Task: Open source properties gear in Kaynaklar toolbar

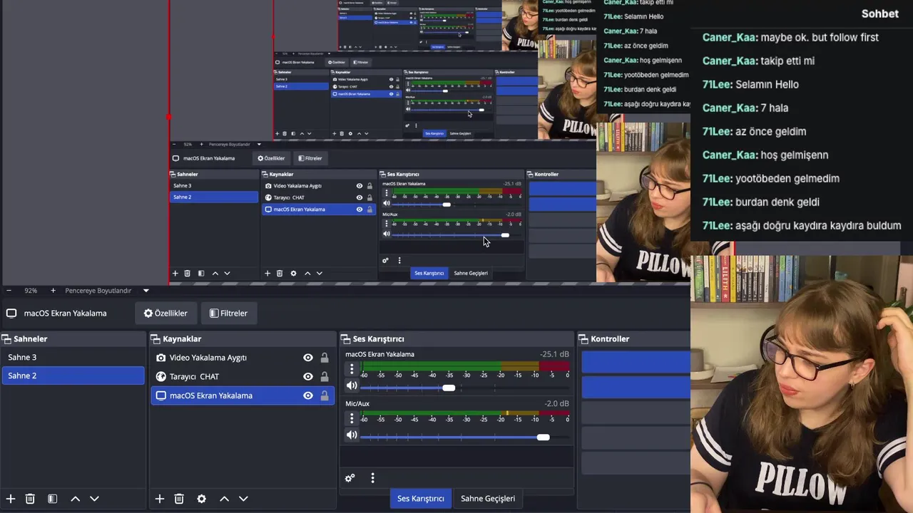Action: coord(201,499)
